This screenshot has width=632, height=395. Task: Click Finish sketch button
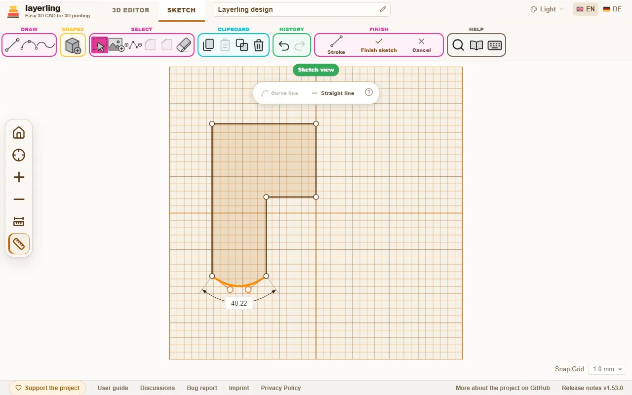[379, 45]
